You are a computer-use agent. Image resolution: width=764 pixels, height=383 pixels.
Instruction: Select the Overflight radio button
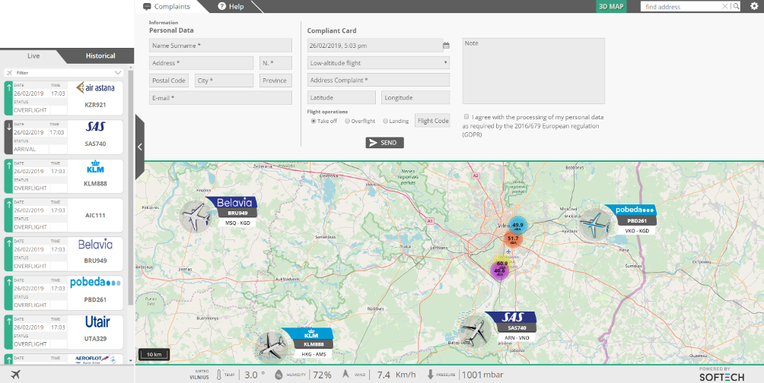[x=348, y=121]
